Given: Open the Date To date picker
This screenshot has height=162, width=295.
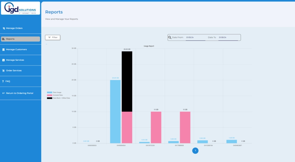Looking at the screenshot, I should click(228, 37).
